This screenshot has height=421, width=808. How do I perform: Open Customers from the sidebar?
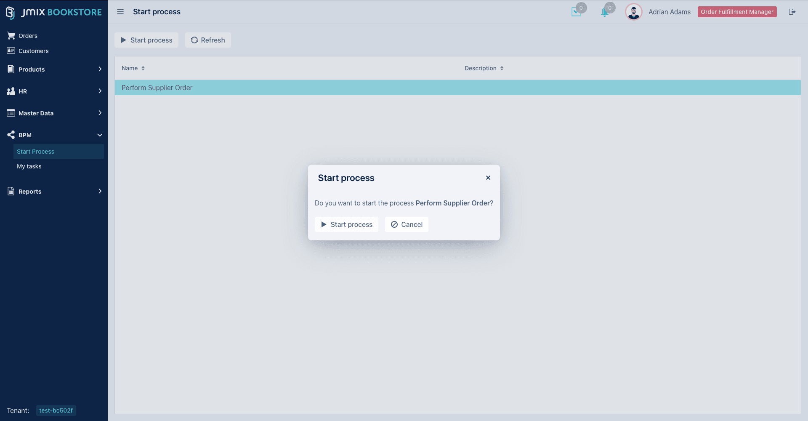[x=33, y=51]
